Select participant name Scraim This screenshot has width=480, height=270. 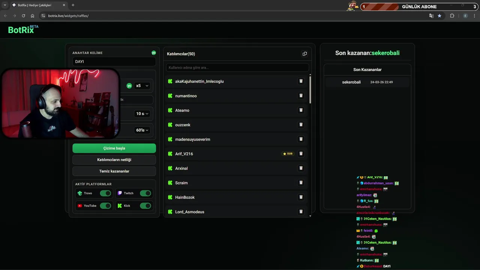point(181,183)
